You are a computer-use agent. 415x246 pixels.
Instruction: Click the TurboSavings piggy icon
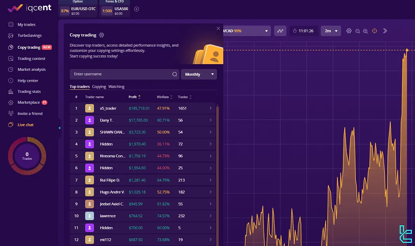coord(11,36)
